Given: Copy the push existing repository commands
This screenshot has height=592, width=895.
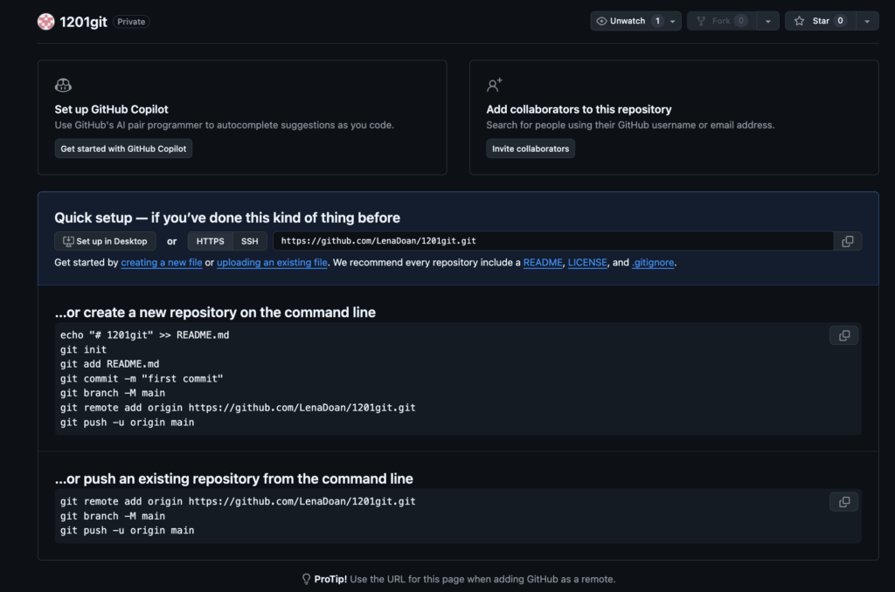Looking at the screenshot, I should click(x=843, y=502).
